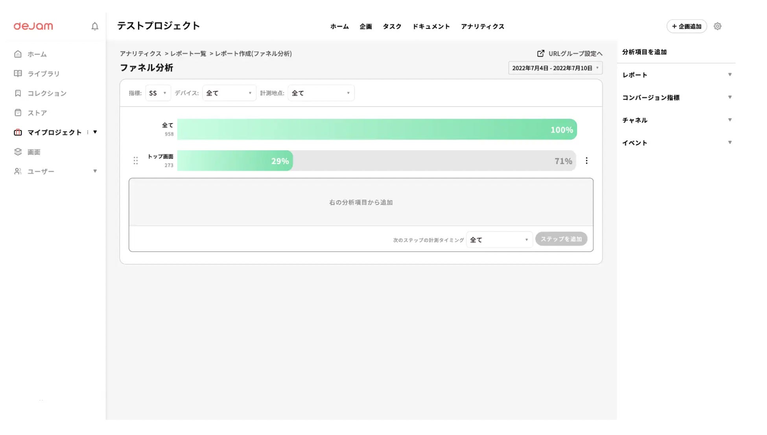
Task: Expand the チャネル section
Action: [730, 120]
